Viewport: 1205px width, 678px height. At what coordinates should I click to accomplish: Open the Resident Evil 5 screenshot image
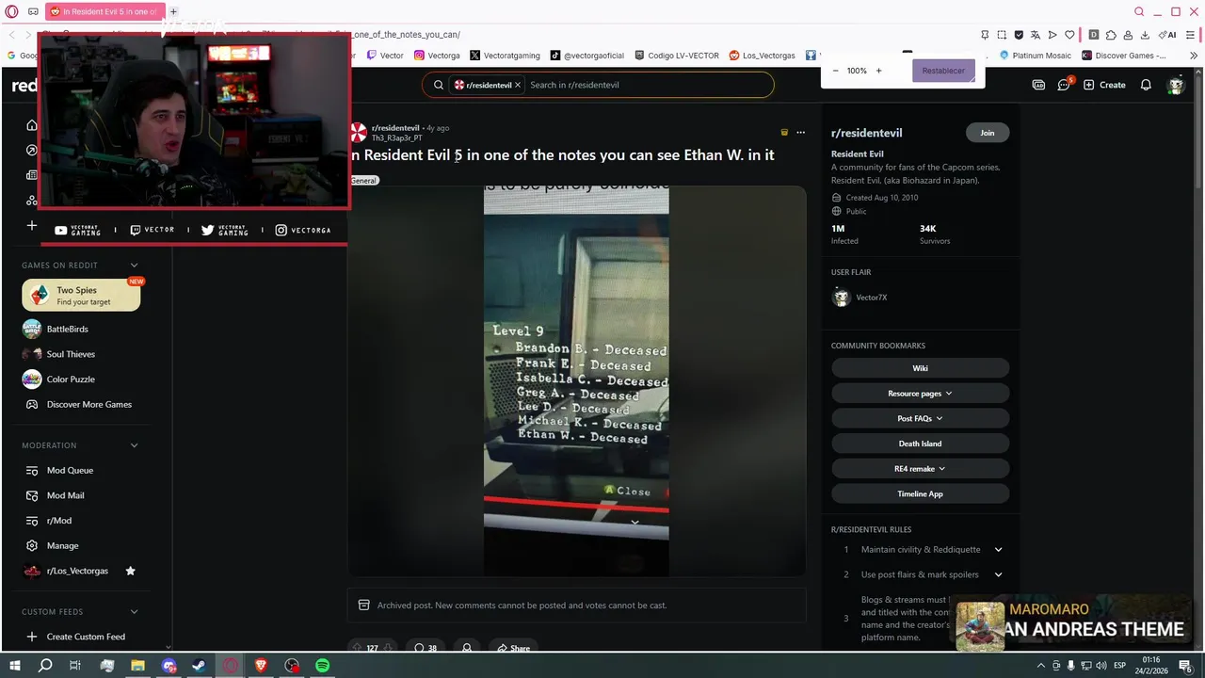576,380
